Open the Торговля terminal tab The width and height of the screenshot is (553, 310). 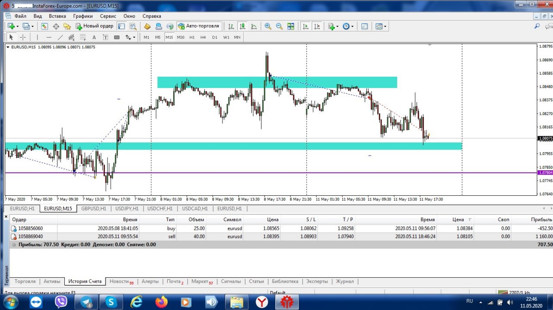click(25, 282)
